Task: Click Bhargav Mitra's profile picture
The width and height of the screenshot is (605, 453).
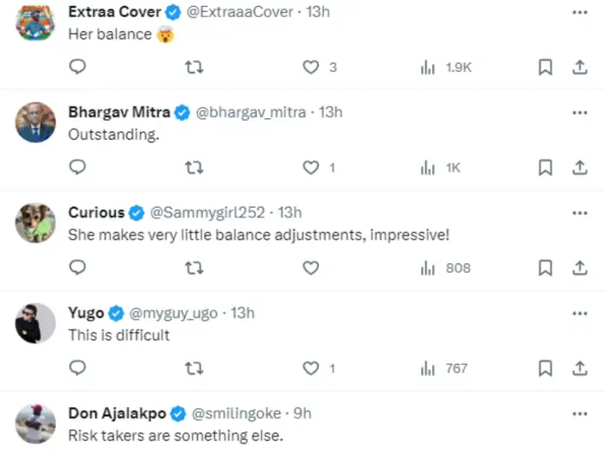Action: point(35,124)
